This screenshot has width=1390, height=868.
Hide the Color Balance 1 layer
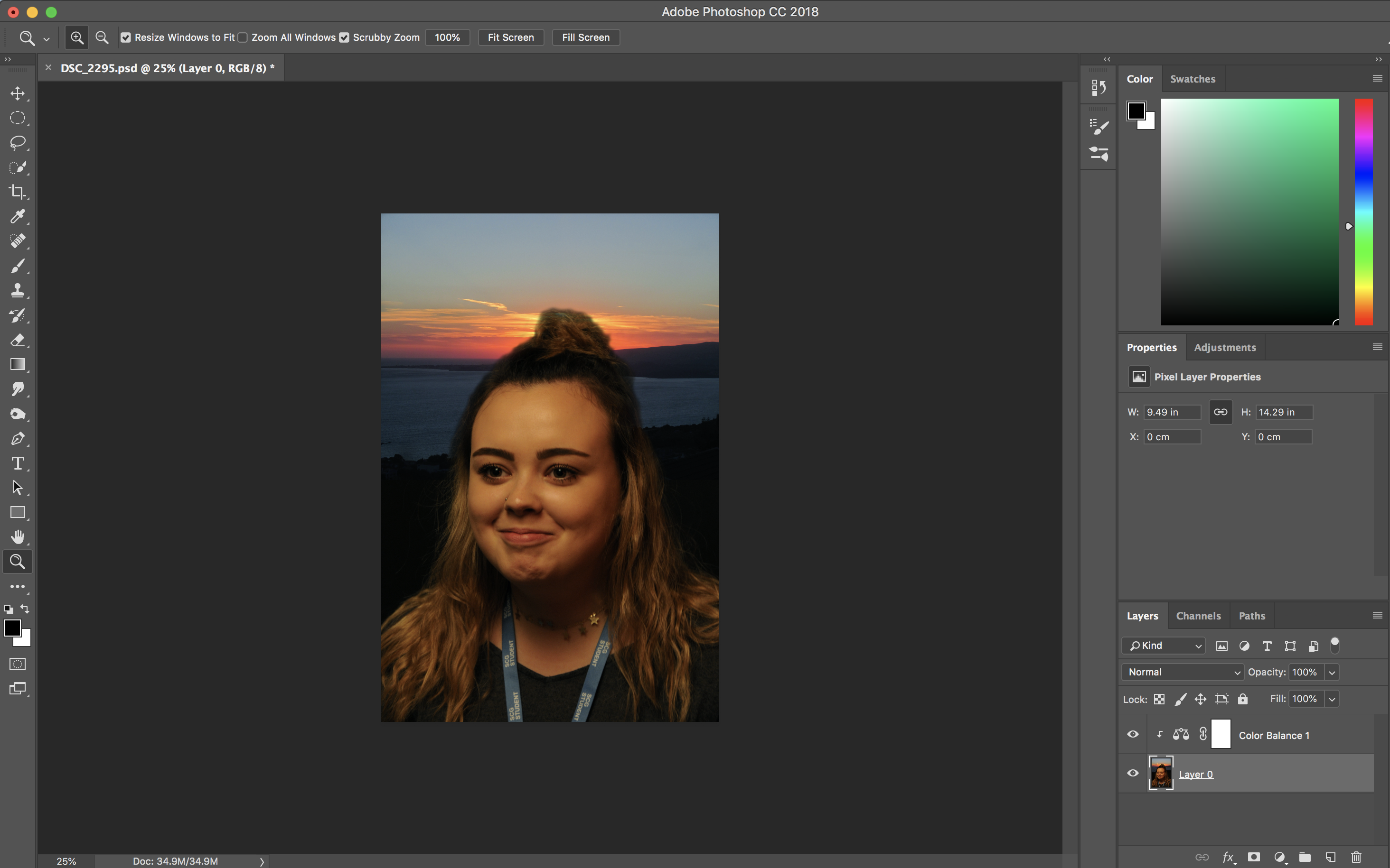point(1133,734)
